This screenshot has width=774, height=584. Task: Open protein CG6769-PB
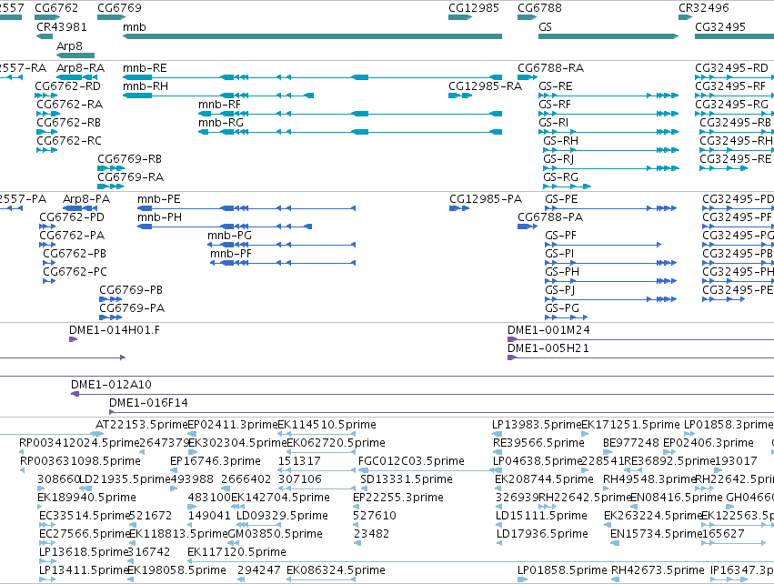point(131,290)
